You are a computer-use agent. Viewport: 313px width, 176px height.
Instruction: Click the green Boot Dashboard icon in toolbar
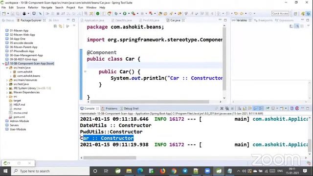(98, 14)
